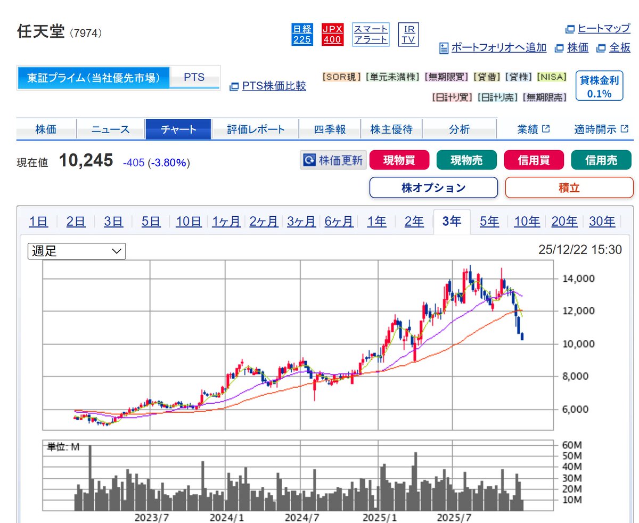Switch to the ニュース tab
This screenshot has height=523, width=639.
pos(110,129)
